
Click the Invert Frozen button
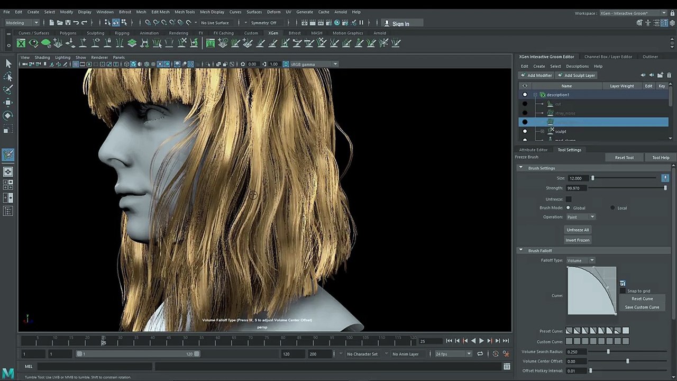pos(578,240)
